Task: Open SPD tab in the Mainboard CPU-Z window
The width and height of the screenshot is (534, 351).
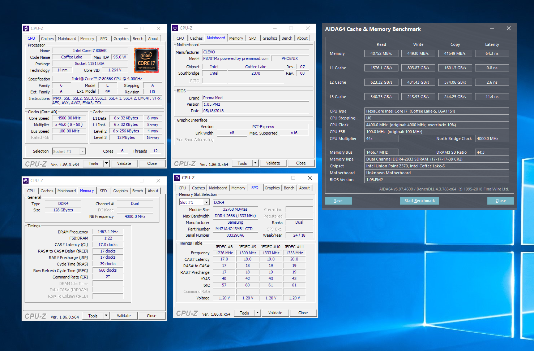Action: (253, 38)
